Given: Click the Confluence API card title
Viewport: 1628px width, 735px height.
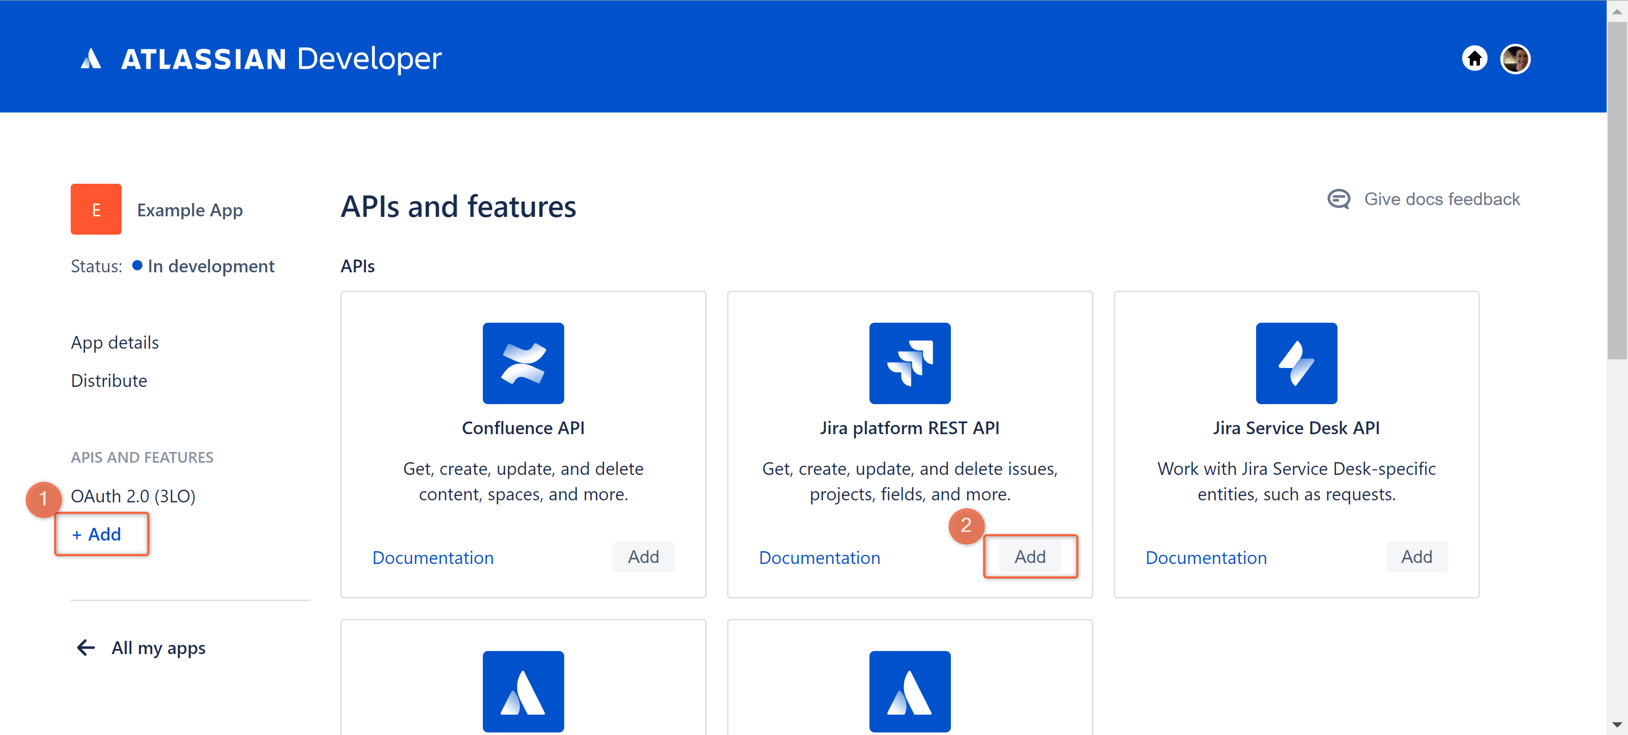Looking at the screenshot, I should pyautogui.click(x=524, y=428).
